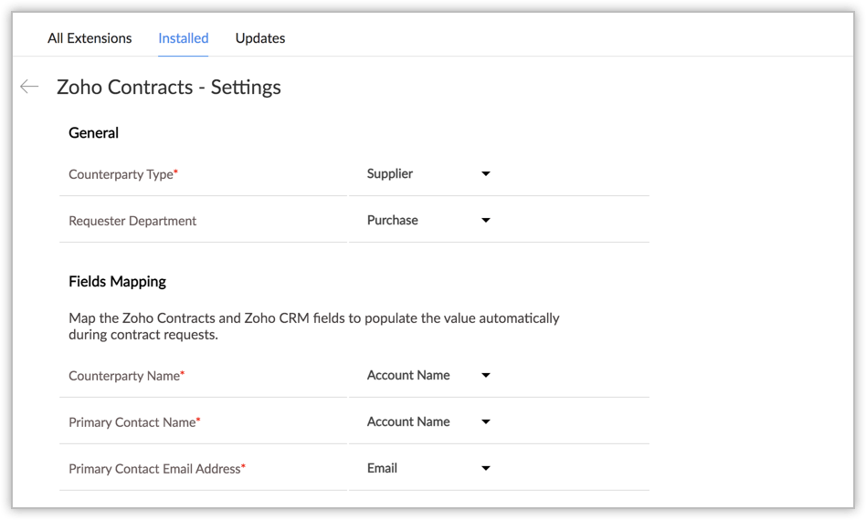
Task: Select Account Name value for Primary Contact Name
Action: point(408,421)
